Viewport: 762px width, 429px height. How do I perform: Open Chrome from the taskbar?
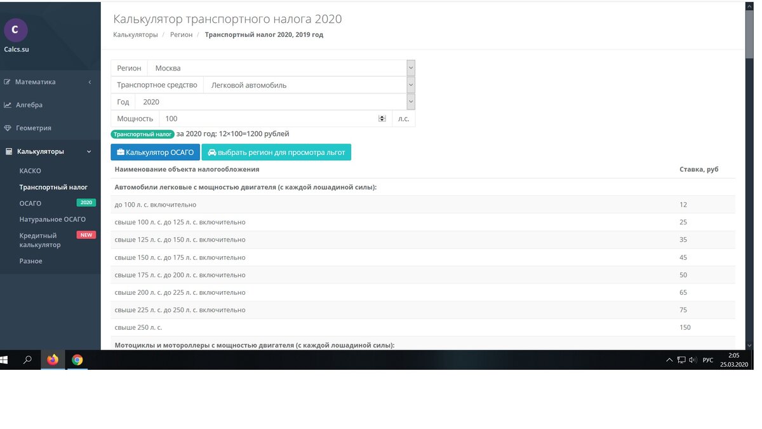click(x=77, y=360)
